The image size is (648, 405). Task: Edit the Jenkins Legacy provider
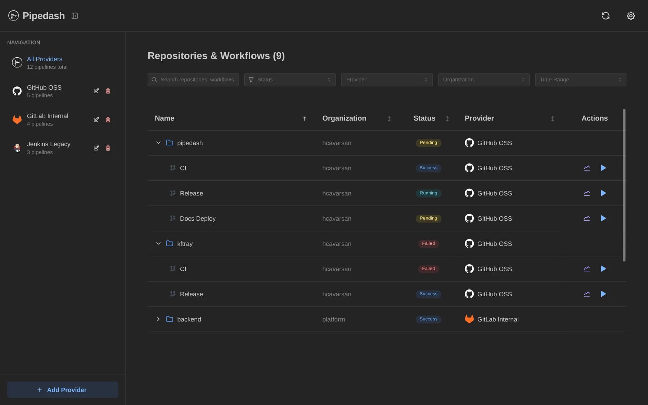tap(96, 148)
